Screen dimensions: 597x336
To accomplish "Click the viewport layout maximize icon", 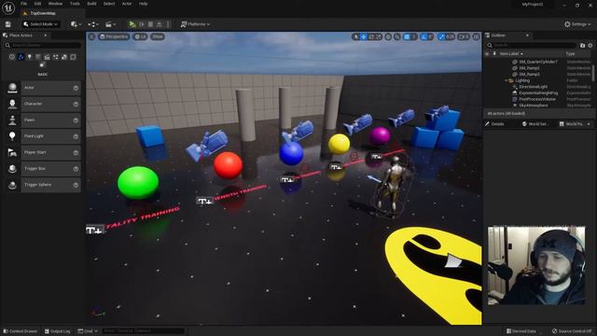I will pyautogui.click(x=477, y=36).
